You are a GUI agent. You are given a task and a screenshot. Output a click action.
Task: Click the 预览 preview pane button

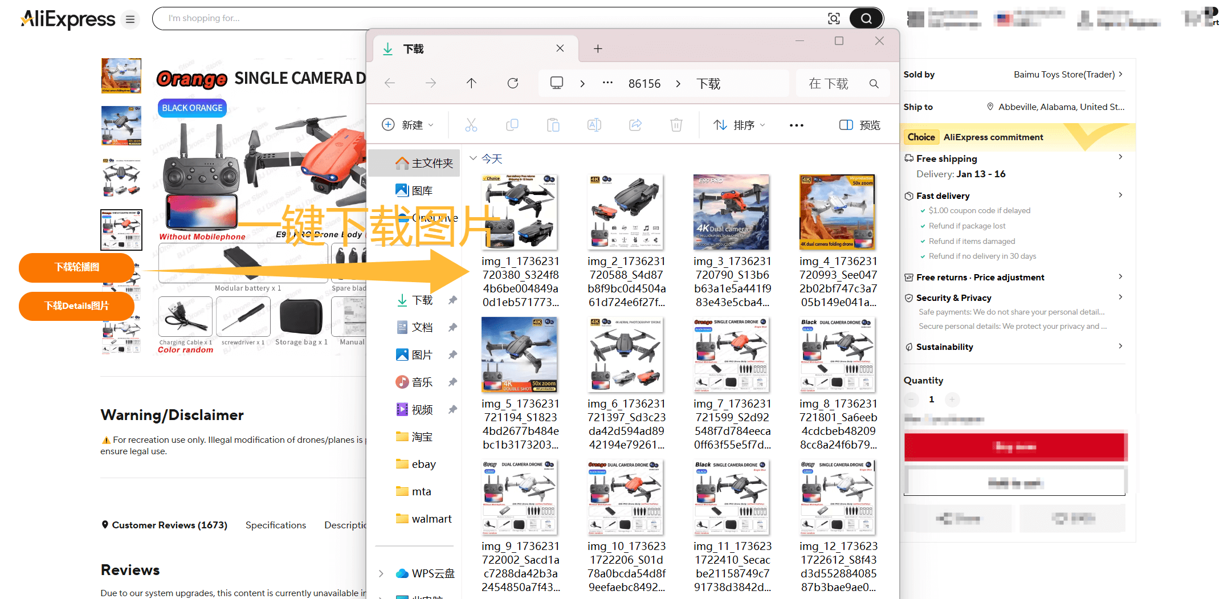[860, 125]
